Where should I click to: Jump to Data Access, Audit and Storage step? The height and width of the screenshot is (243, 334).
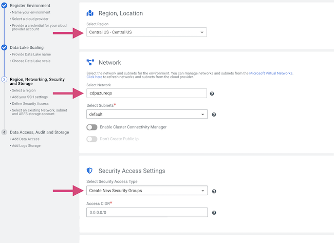39,132
